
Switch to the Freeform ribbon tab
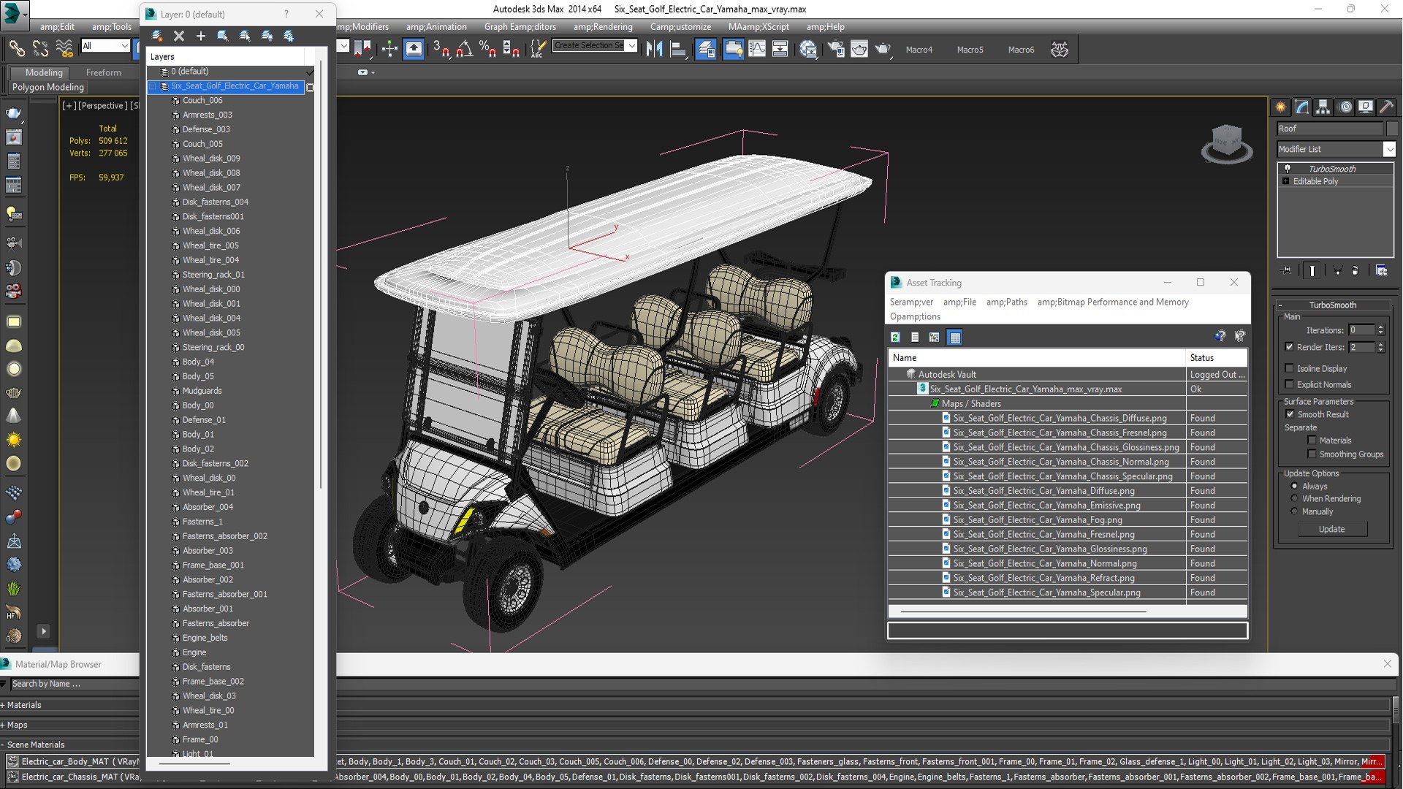(x=103, y=72)
